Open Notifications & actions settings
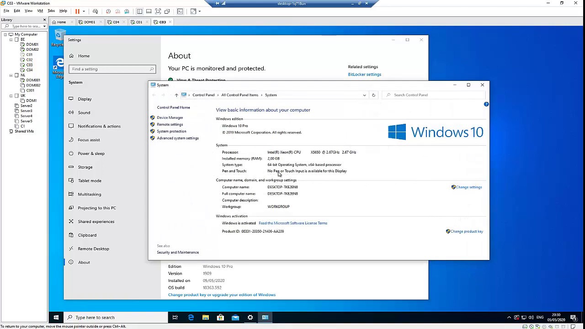The height and width of the screenshot is (329, 585). [99, 126]
